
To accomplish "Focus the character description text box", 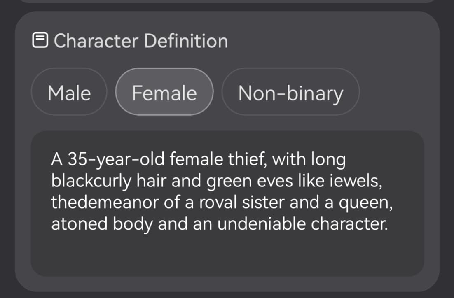I will coord(227,204).
